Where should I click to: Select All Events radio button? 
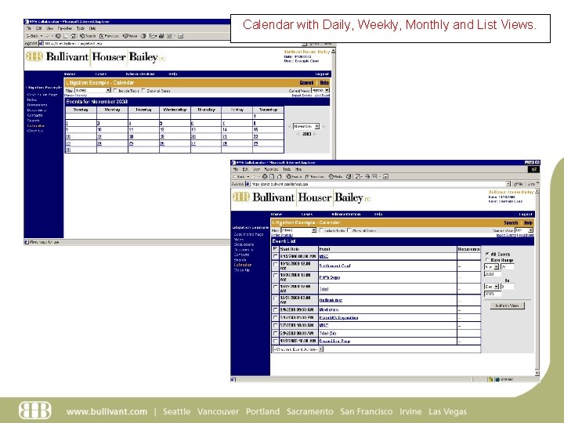pos(487,254)
